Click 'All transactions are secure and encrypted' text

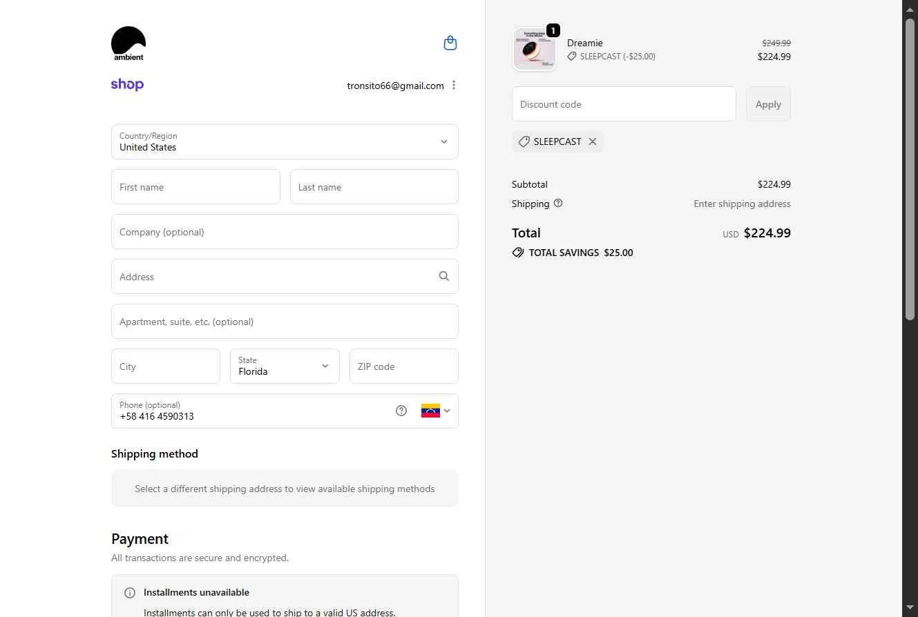tap(200, 558)
